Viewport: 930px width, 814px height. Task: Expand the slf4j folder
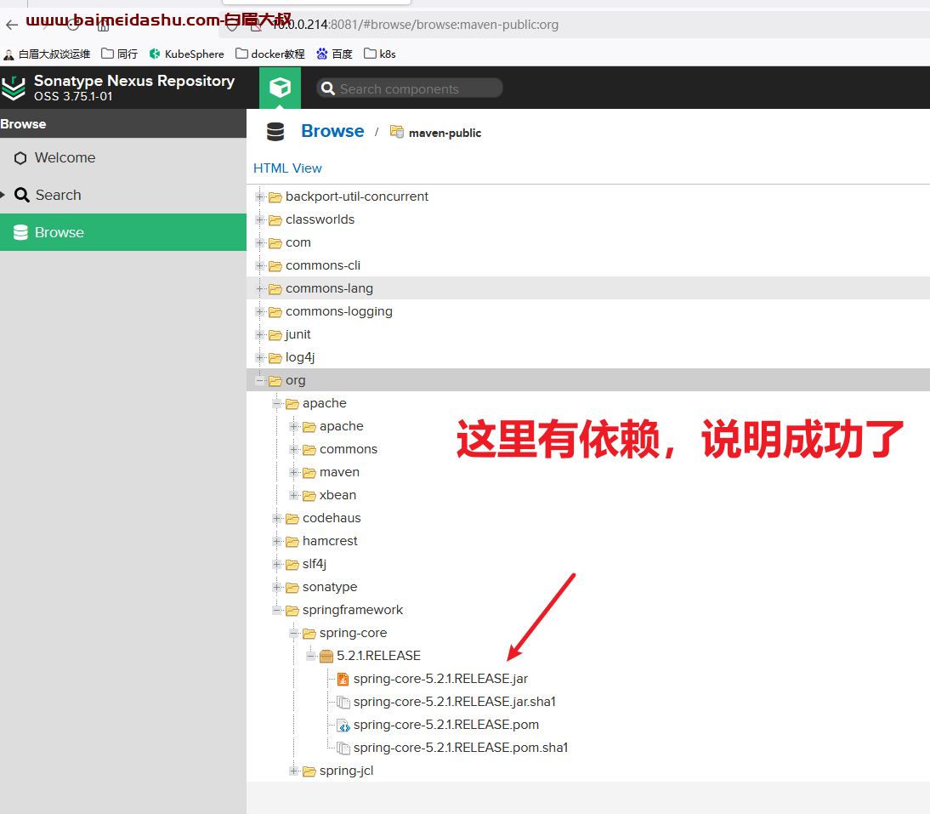[277, 564]
